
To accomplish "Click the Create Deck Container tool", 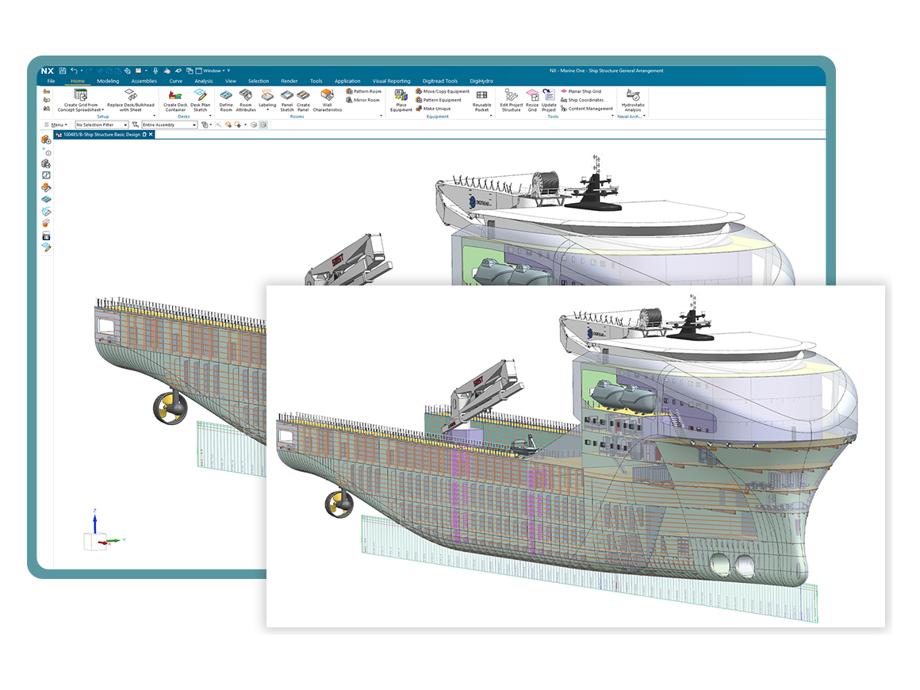I will tap(174, 101).
